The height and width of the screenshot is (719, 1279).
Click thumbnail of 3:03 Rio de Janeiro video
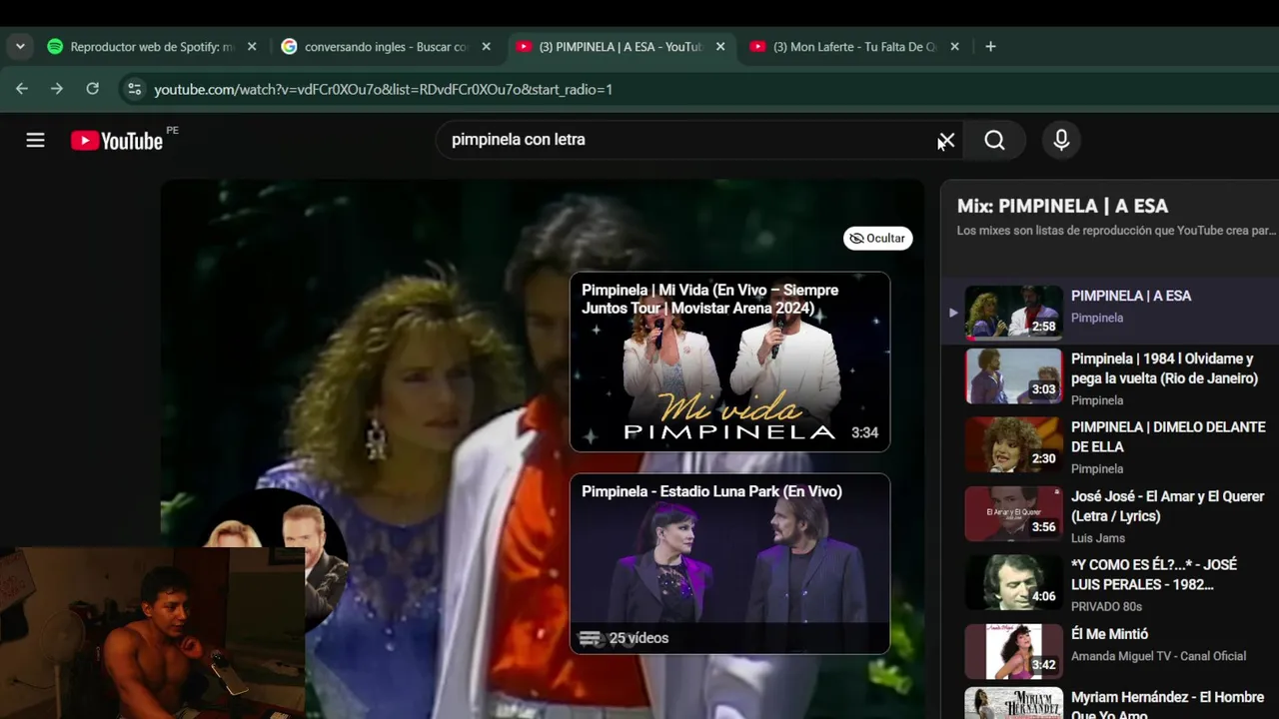1013,375
